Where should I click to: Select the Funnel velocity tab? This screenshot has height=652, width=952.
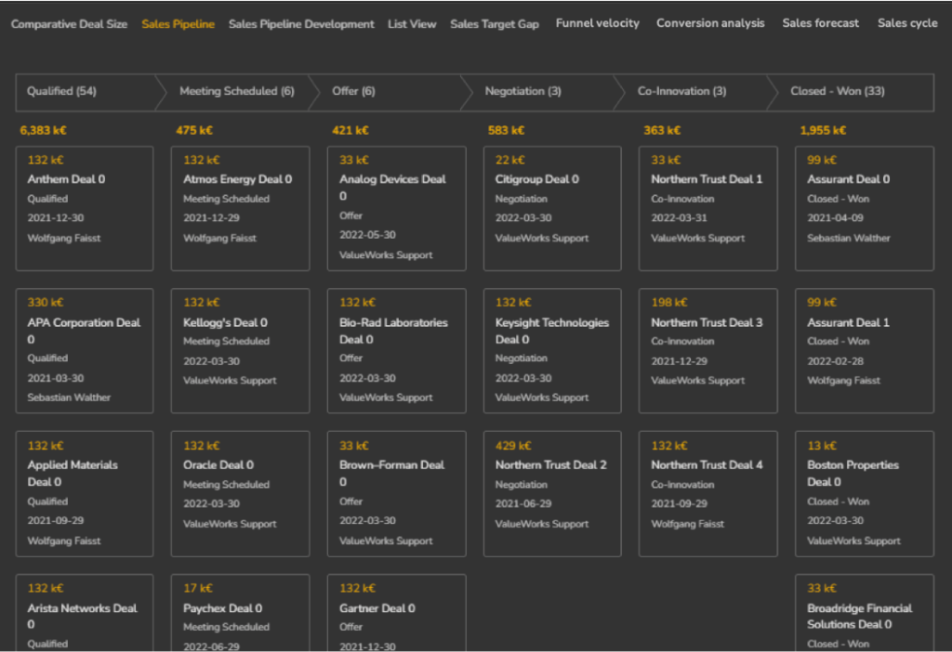tap(598, 23)
